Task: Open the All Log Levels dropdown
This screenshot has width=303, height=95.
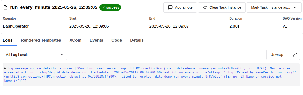Action: click(x=35, y=55)
